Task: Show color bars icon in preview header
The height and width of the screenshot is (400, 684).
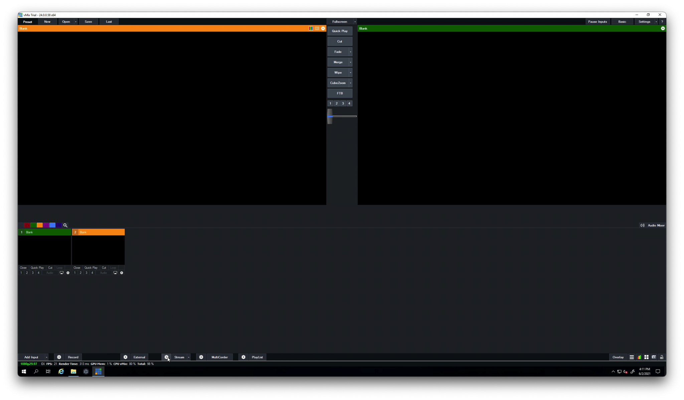Action: pyautogui.click(x=311, y=28)
